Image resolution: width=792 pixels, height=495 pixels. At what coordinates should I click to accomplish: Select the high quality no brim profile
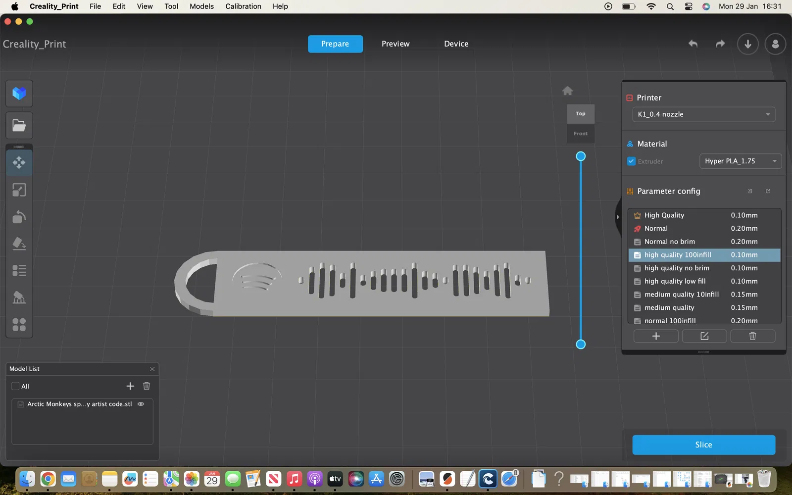(x=704, y=268)
